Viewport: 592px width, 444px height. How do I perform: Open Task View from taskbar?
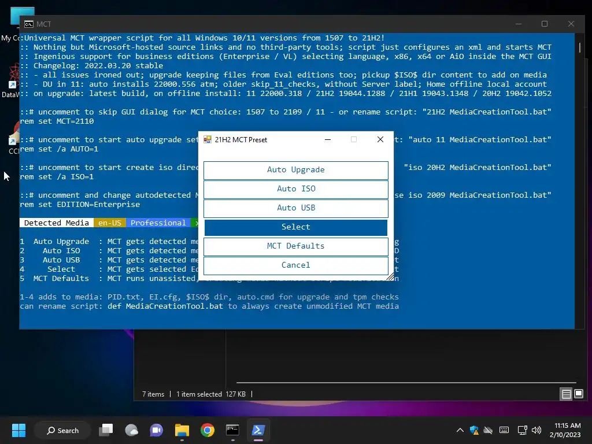coord(106,430)
